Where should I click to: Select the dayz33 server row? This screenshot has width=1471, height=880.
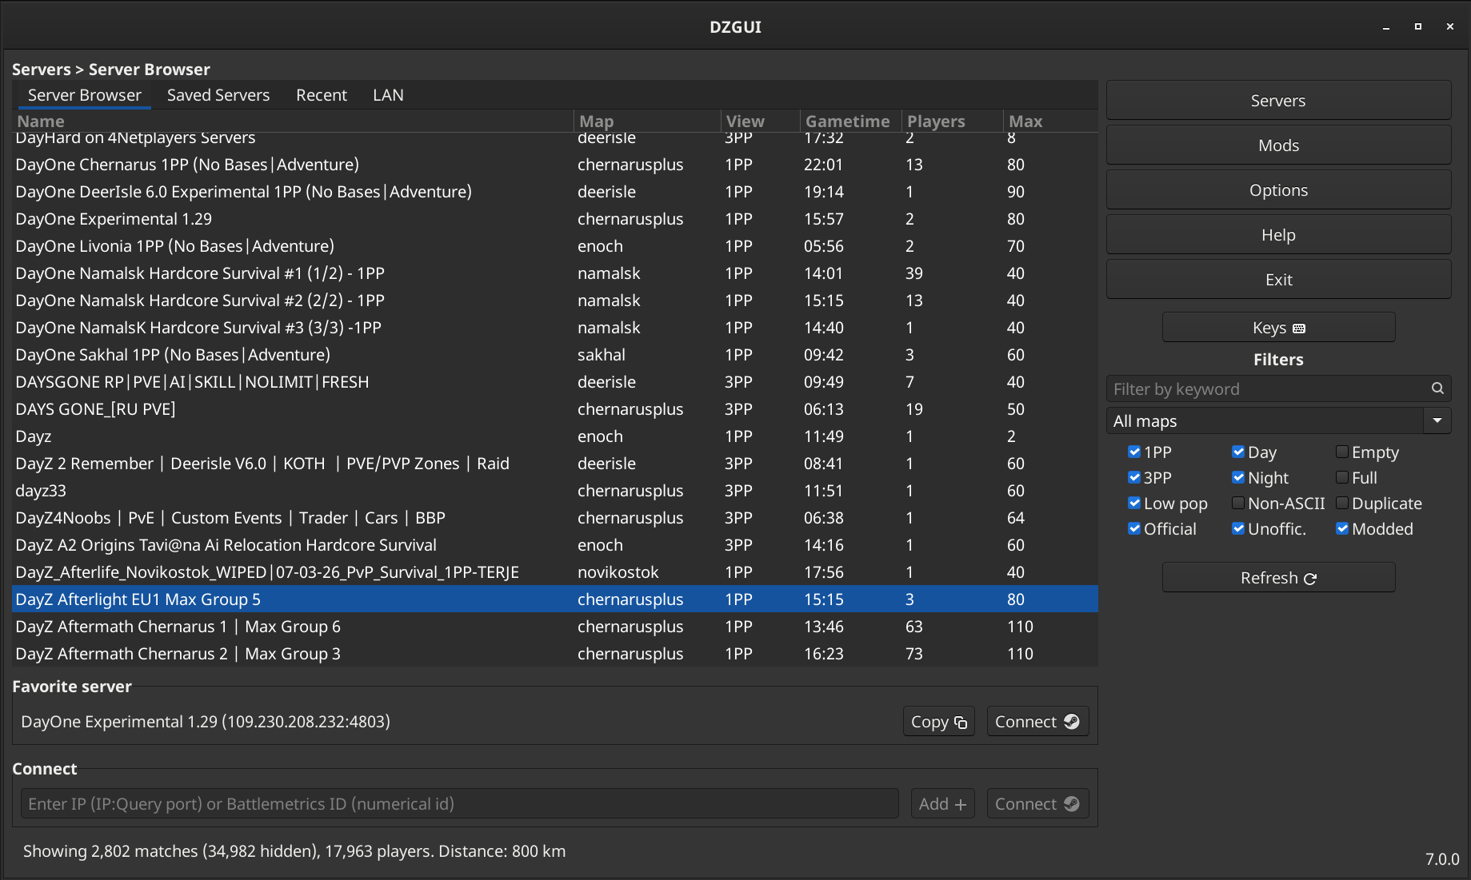(555, 491)
